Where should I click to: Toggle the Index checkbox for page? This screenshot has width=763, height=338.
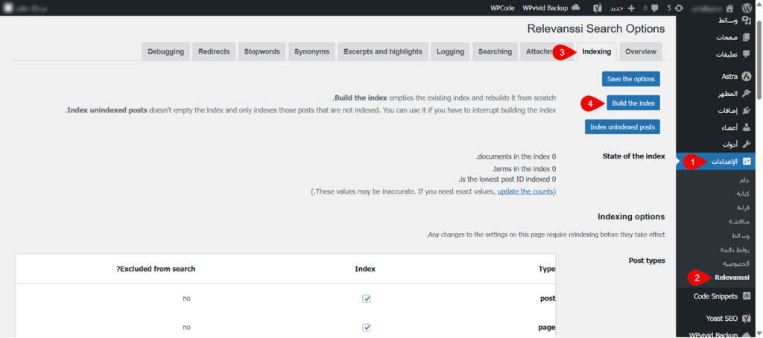point(367,327)
